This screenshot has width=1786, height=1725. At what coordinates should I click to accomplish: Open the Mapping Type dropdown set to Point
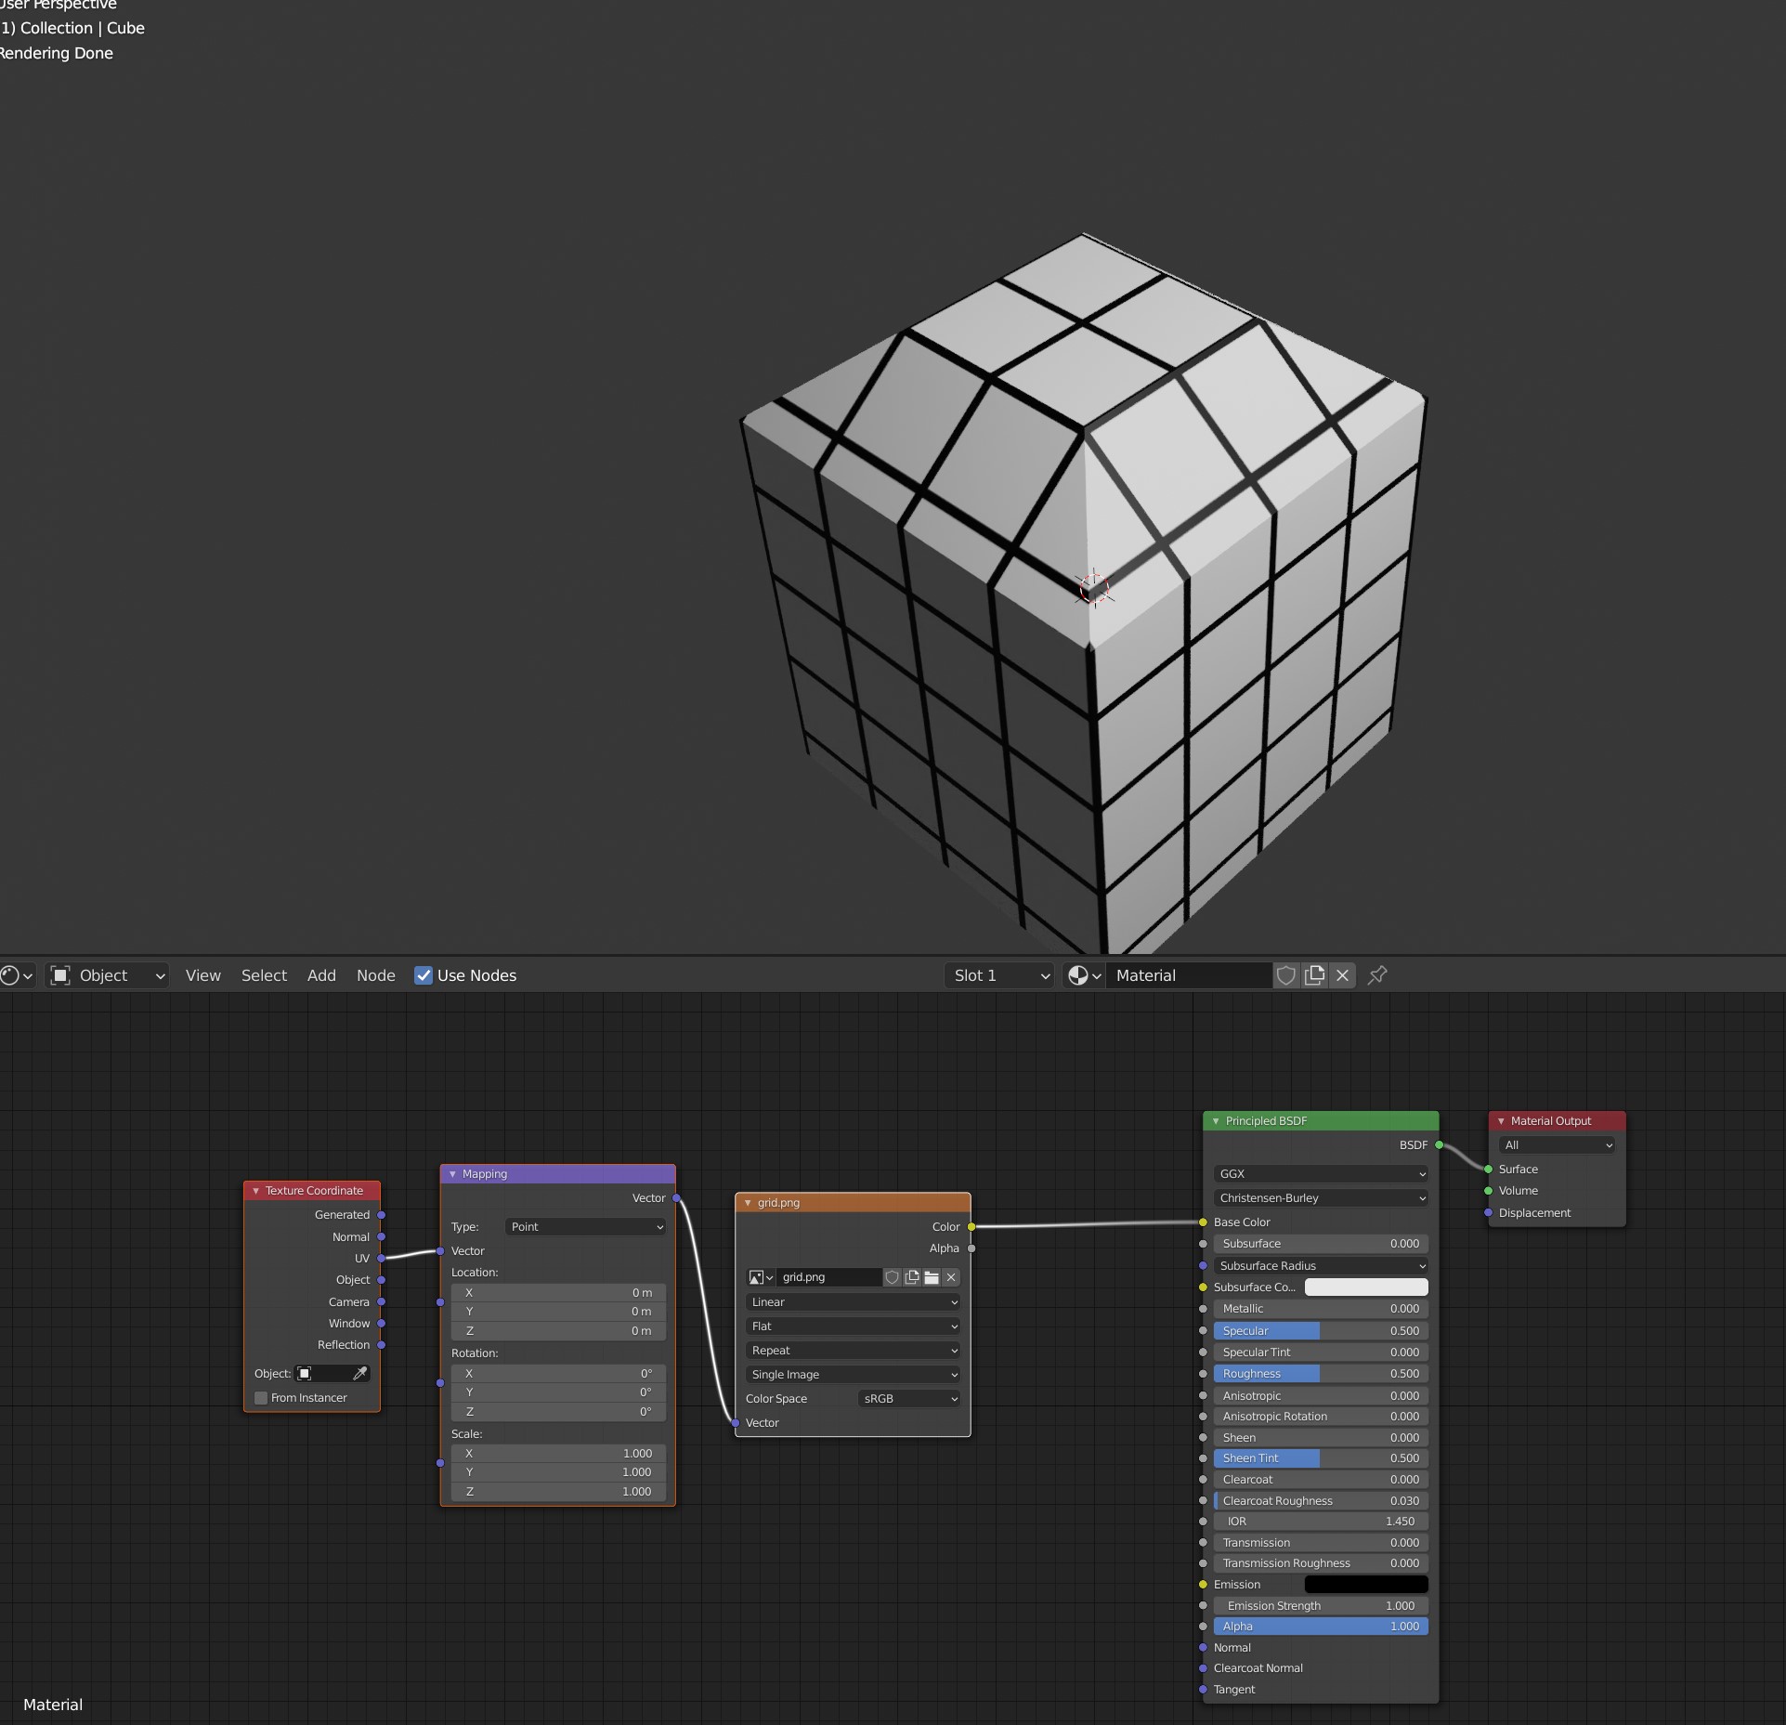click(583, 1226)
